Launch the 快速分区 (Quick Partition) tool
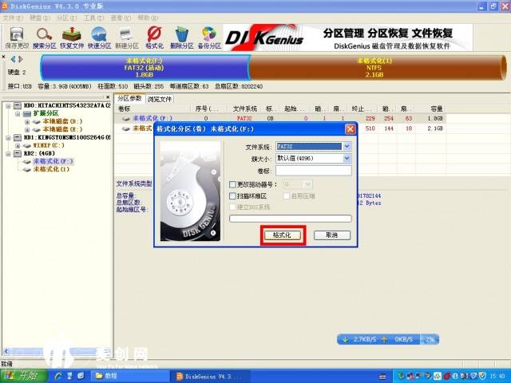This screenshot has width=511, height=383. (x=99, y=36)
